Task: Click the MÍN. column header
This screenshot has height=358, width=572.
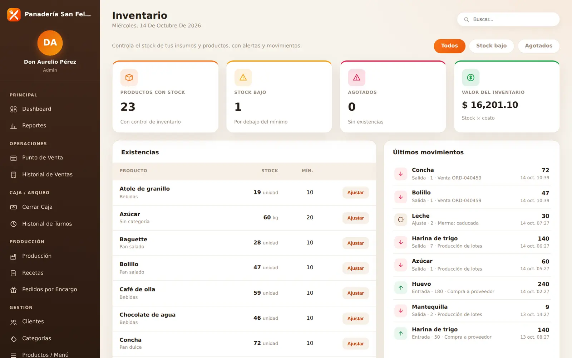Action: click(x=307, y=171)
